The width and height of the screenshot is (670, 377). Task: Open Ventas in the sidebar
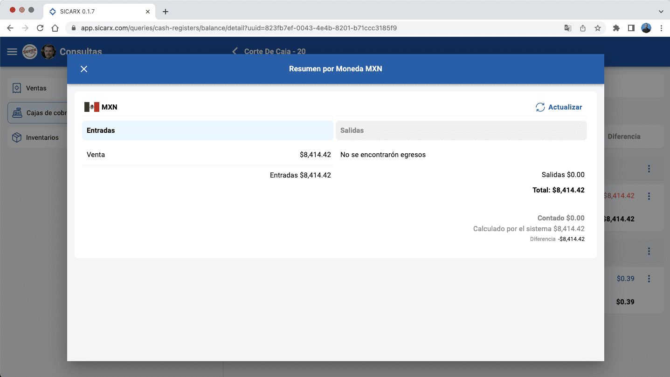pos(36,88)
